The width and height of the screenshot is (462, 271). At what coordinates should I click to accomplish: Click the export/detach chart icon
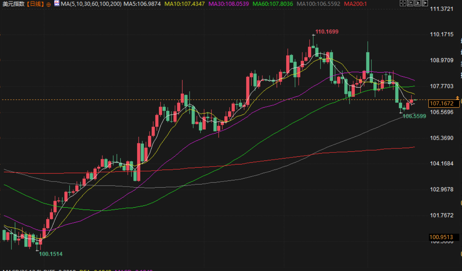tap(425, 4)
